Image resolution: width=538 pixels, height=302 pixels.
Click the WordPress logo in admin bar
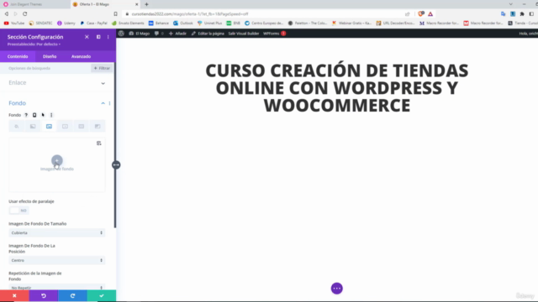pyautogui.click(x=121, y=34)
